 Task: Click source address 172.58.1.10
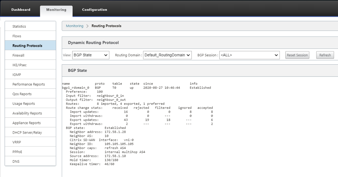(115, 156)
